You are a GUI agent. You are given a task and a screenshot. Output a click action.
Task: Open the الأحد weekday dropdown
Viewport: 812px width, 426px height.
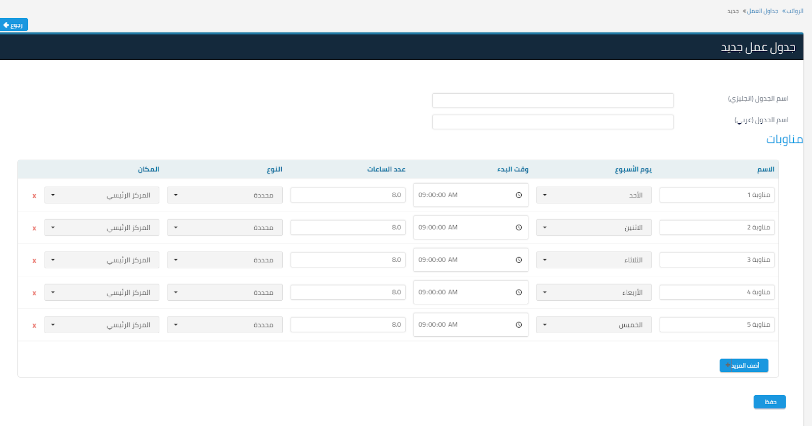pyautogui.click(x=593, y=195)
